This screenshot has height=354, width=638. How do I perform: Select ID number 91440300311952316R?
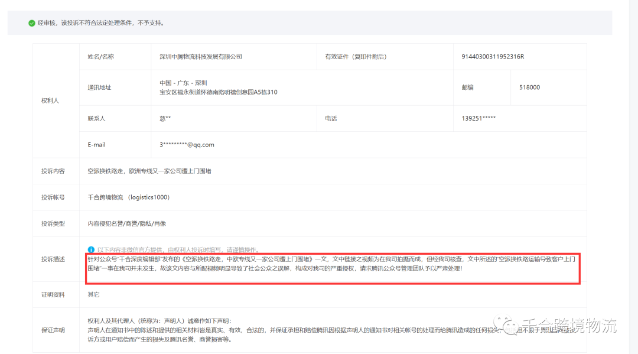pyautogui.click(x=493, y=57)
